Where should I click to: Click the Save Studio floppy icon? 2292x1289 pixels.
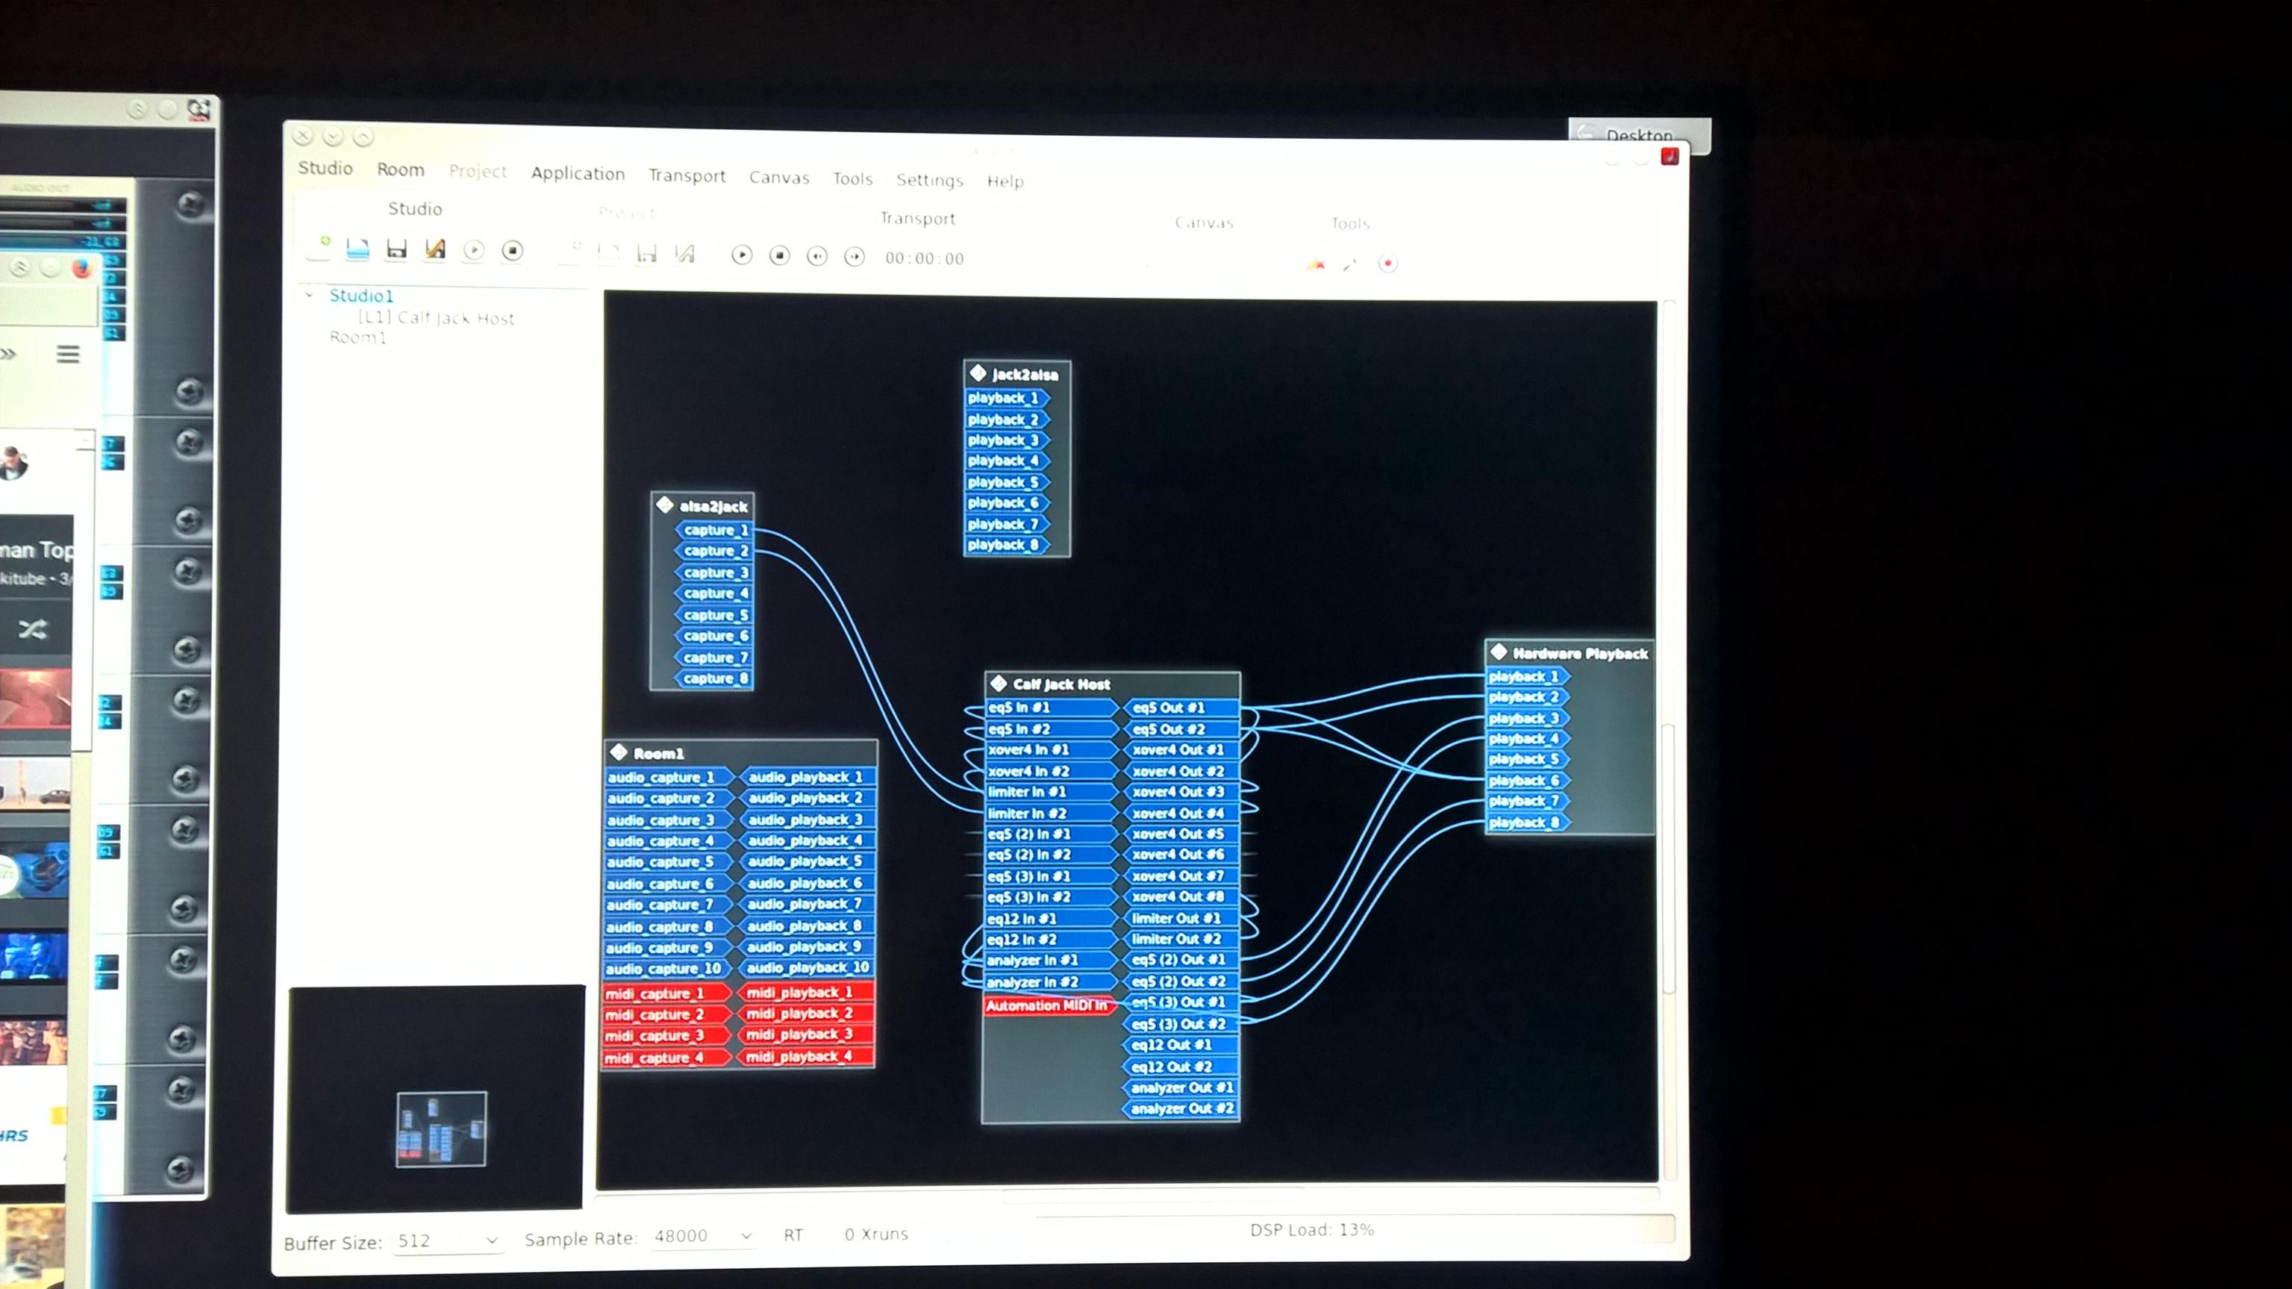(396, 249)
